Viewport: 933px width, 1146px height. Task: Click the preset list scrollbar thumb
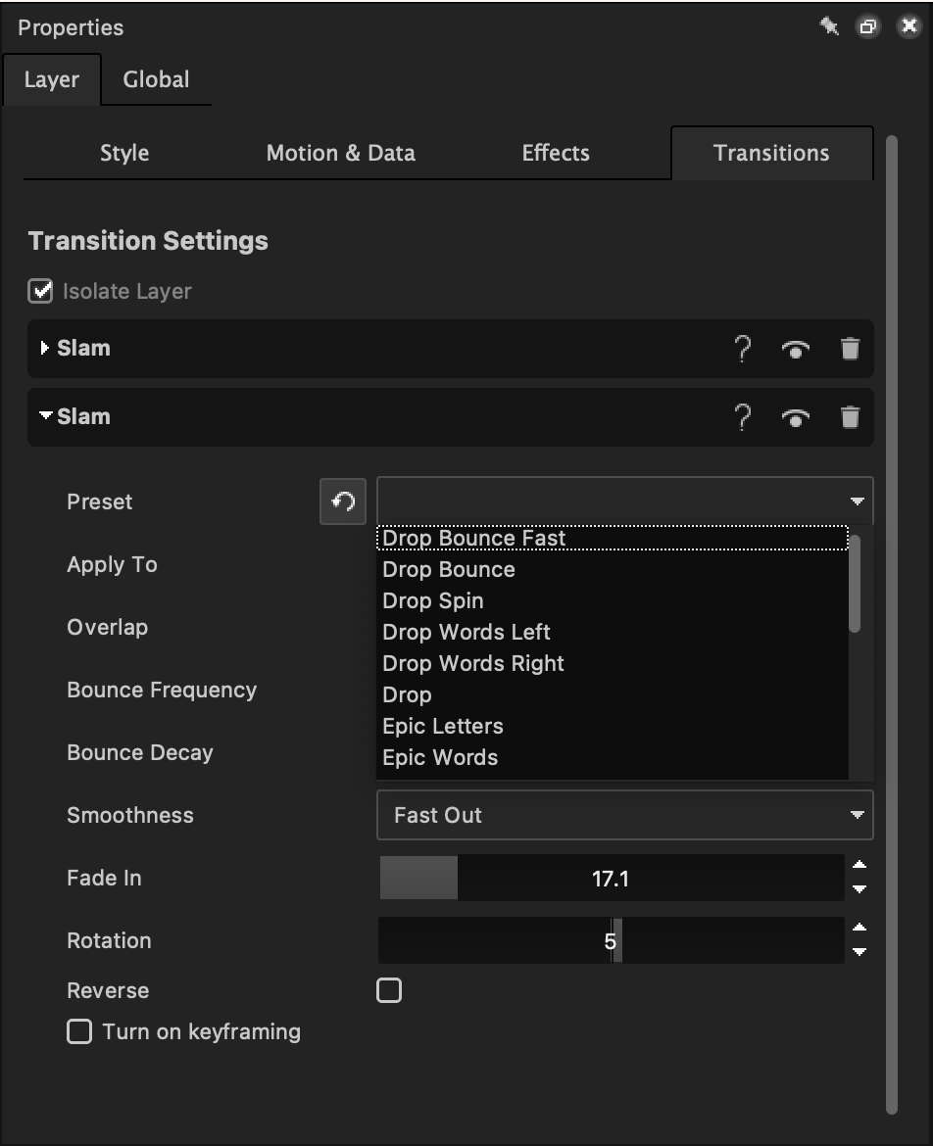(855, 583)
